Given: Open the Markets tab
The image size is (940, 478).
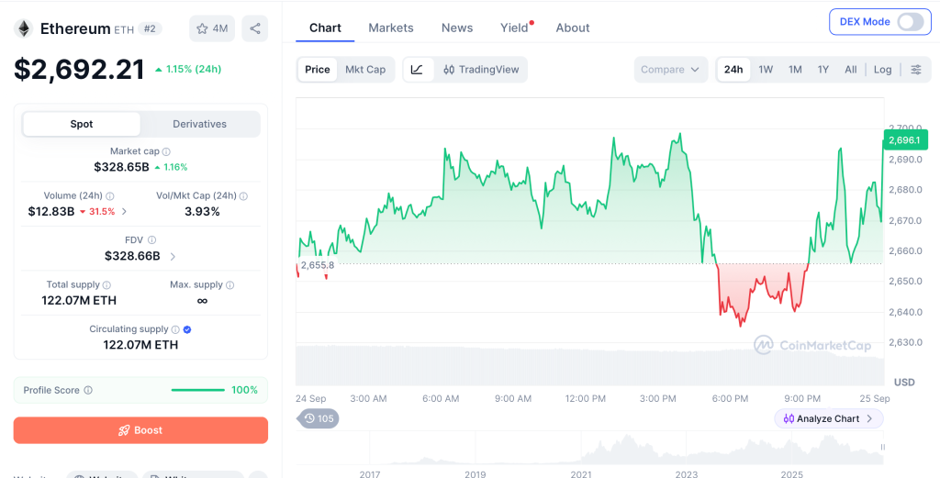Looking at the screenshot, I should click(391, 28).
